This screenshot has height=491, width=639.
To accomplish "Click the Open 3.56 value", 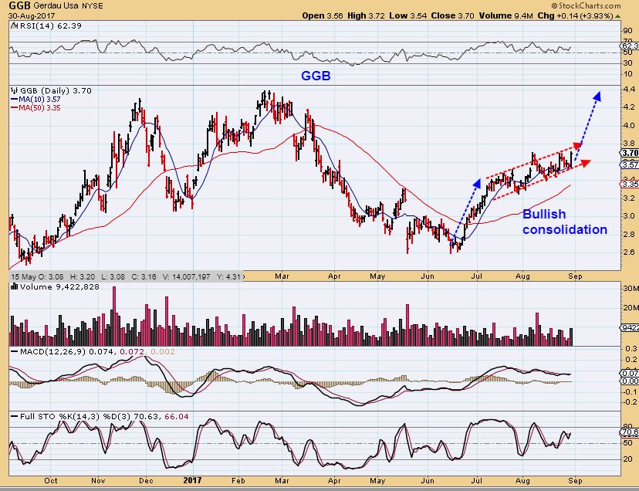I will [323, 16].
